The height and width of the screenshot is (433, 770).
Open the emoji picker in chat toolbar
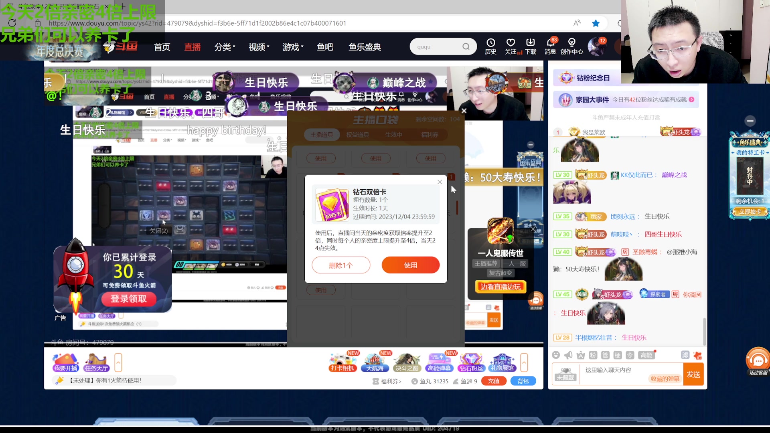[556, 355]
